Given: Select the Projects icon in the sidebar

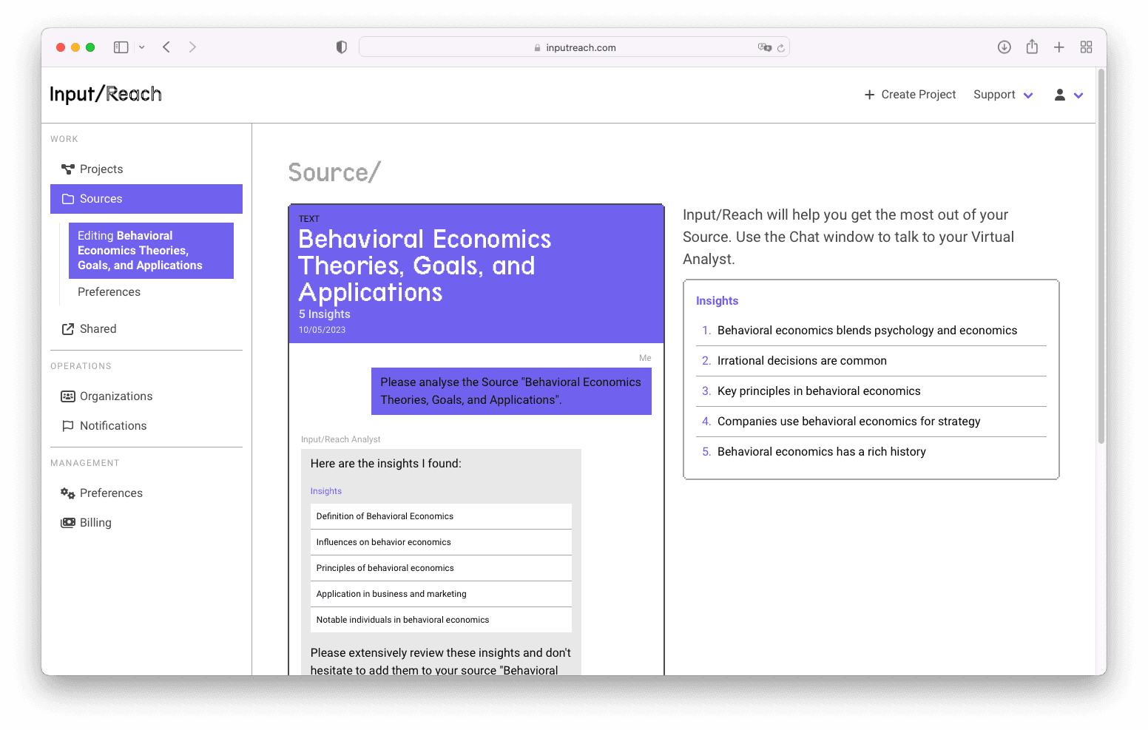Looking at the screenshot, I should [67, 169].
